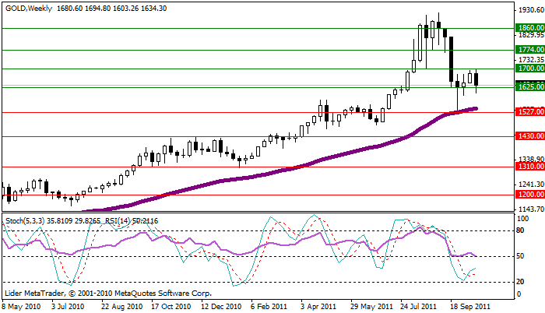Screen dimensions: 545x313
Task: Select the 80 level on the oscillator scale
Action: 523,231
